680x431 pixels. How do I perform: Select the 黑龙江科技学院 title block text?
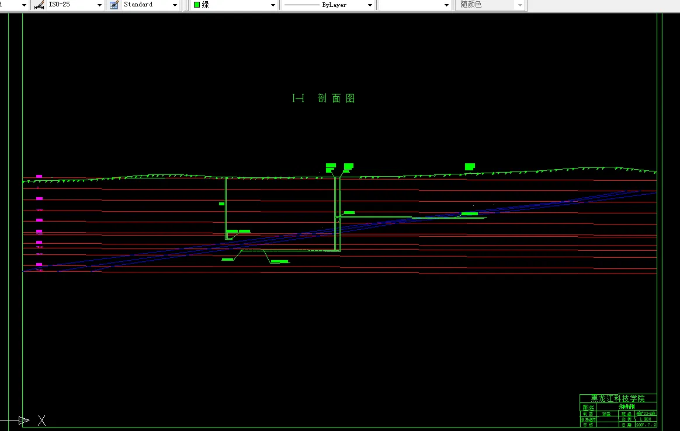[x=617, y=398]
